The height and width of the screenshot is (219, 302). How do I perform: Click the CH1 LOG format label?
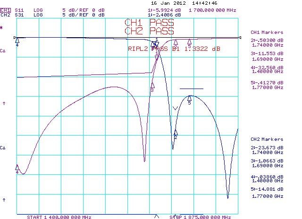38,9
